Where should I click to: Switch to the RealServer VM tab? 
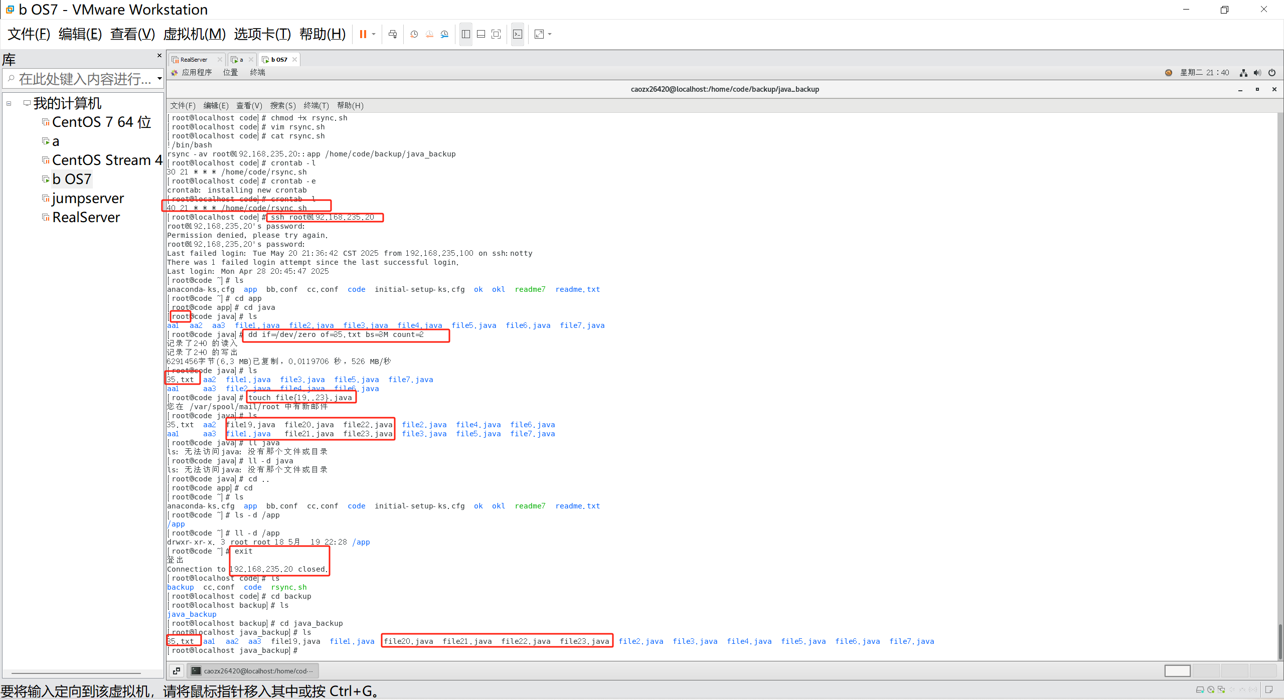(194, 60)
